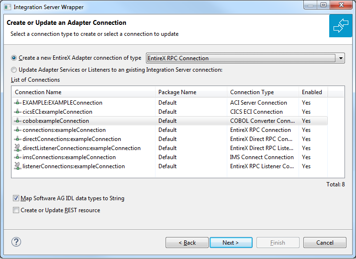Screen dimensions: 356x259
Task: Sort by Package Name column header
Action: pos(191,92)
